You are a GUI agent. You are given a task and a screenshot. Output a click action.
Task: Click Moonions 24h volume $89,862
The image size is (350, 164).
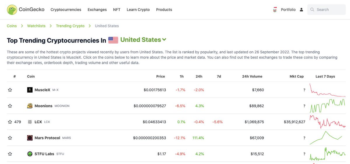coord(257,106)
